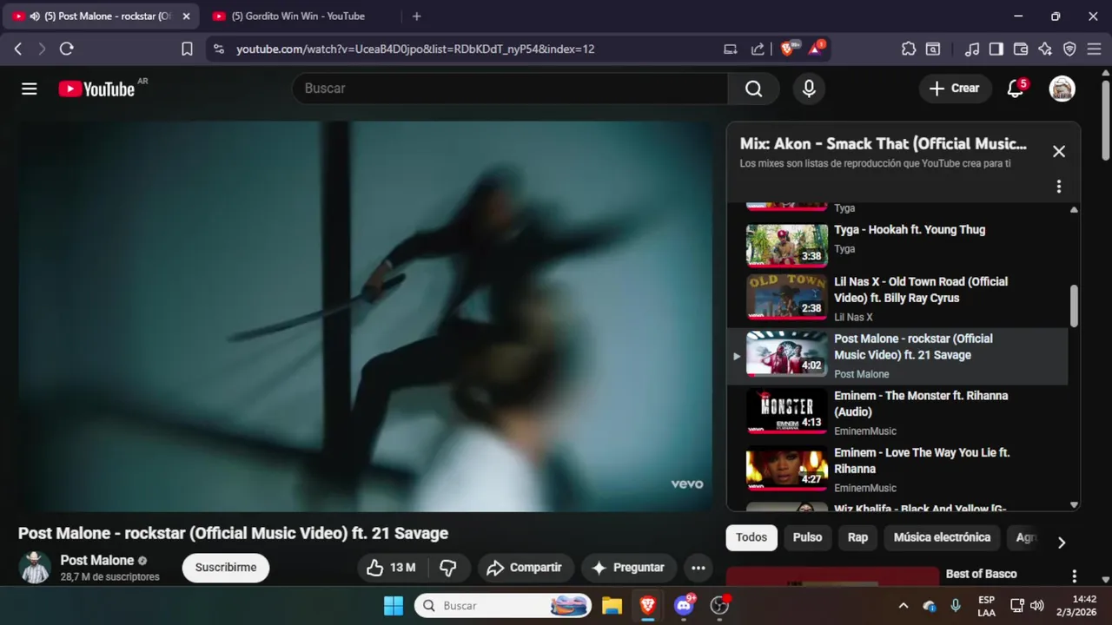Click the address bar URL

(x=415, y=49)
